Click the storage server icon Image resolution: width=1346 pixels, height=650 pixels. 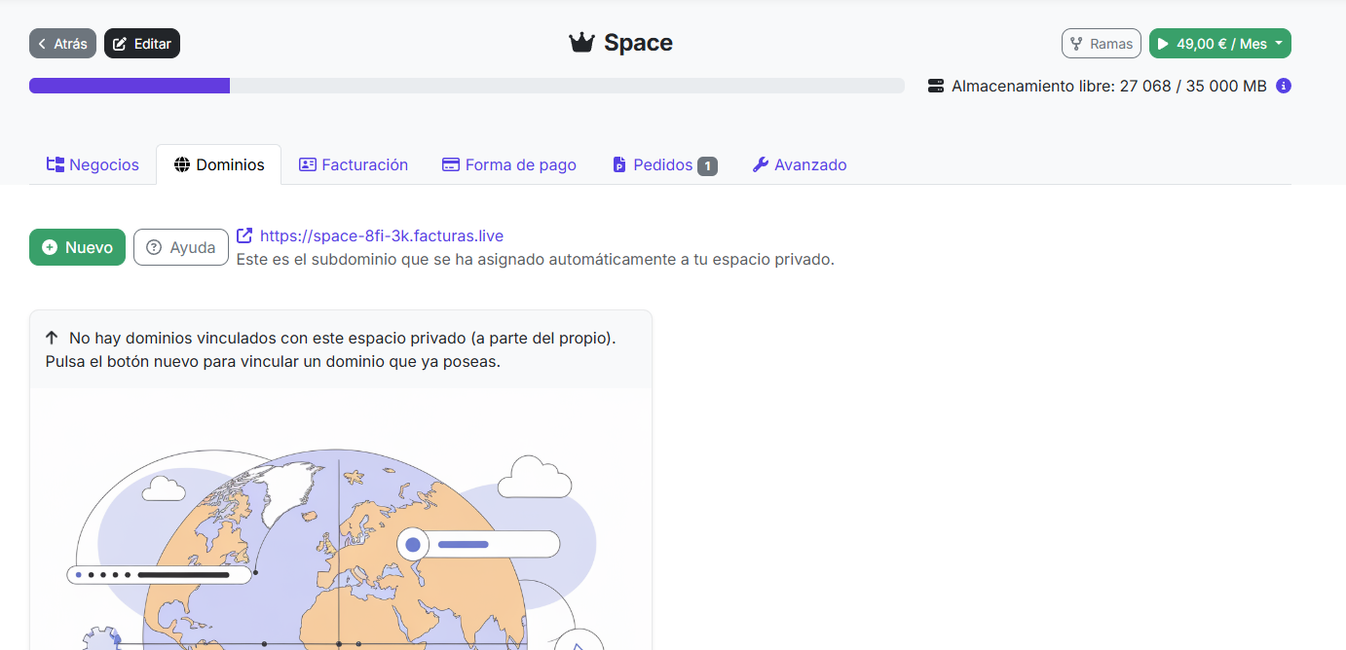pos(936,86)
